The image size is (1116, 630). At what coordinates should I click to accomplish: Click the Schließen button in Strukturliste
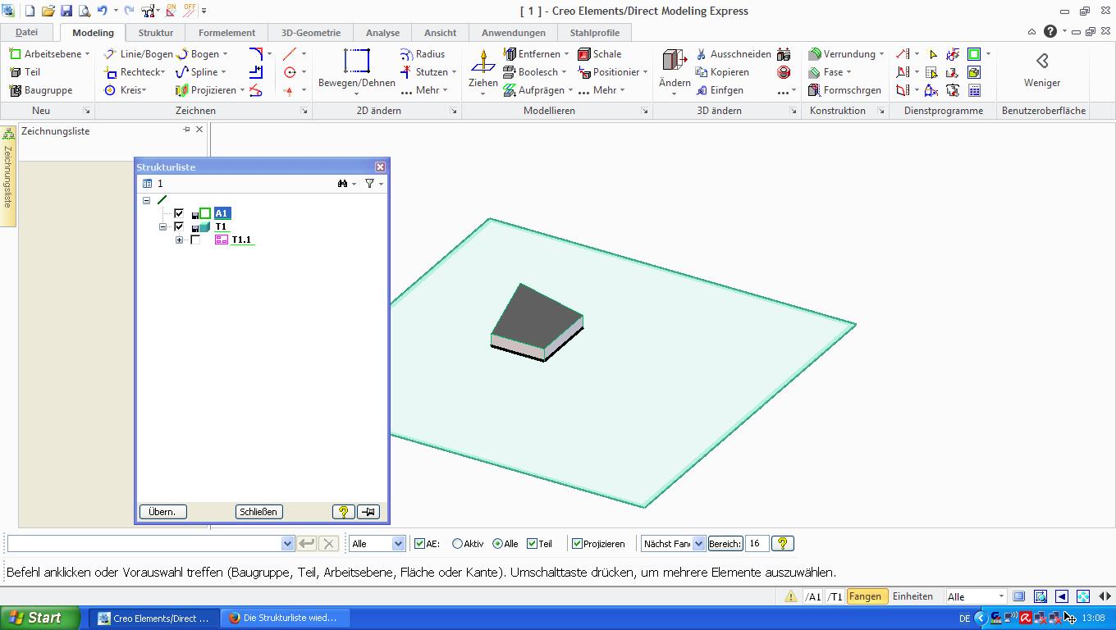click(258, 512)
